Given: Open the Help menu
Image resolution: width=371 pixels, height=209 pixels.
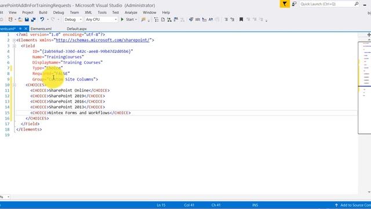Looking at the screenshot, I should pyautogui.click(x=166, y=12).
